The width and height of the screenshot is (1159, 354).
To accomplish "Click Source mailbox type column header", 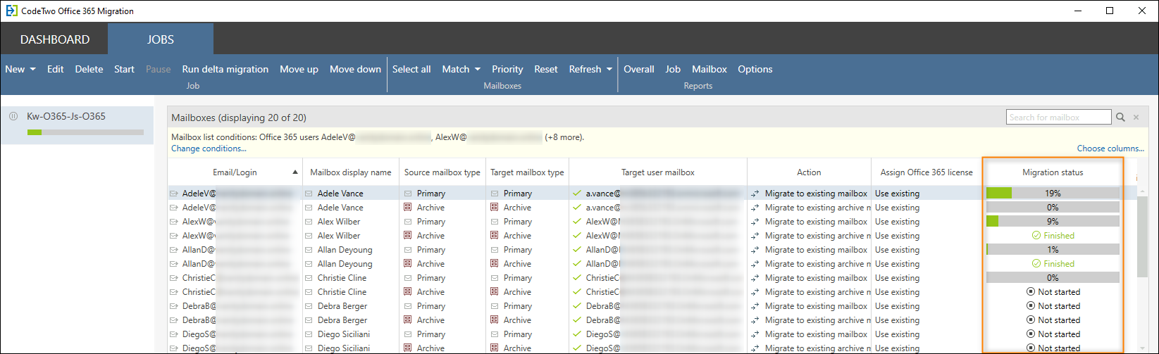I will point(442,172).
